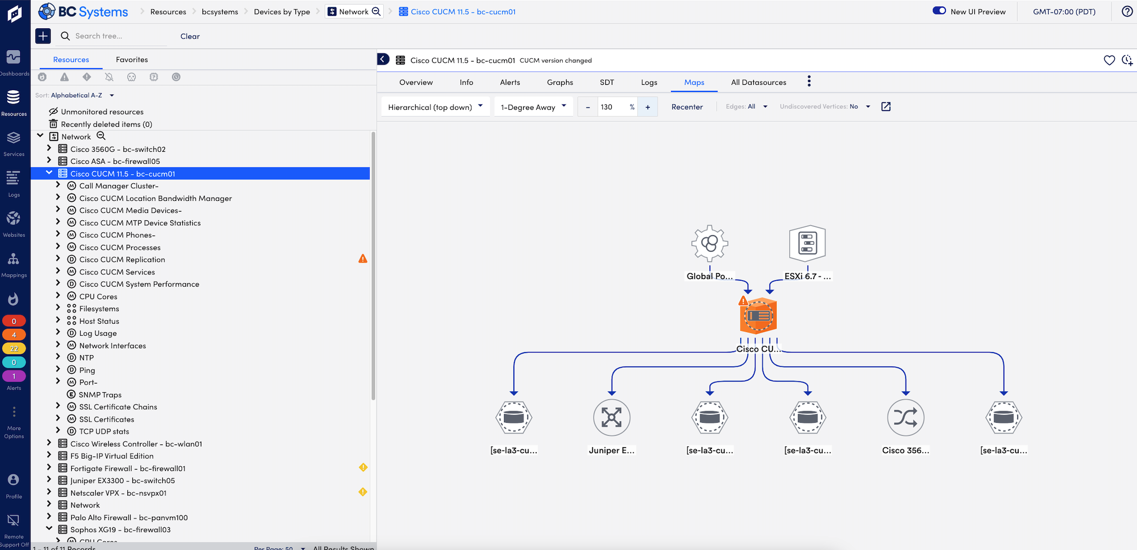Open the error alerts count badge 4
Viewport: 1137px width, 550px height.
point(14,335)
